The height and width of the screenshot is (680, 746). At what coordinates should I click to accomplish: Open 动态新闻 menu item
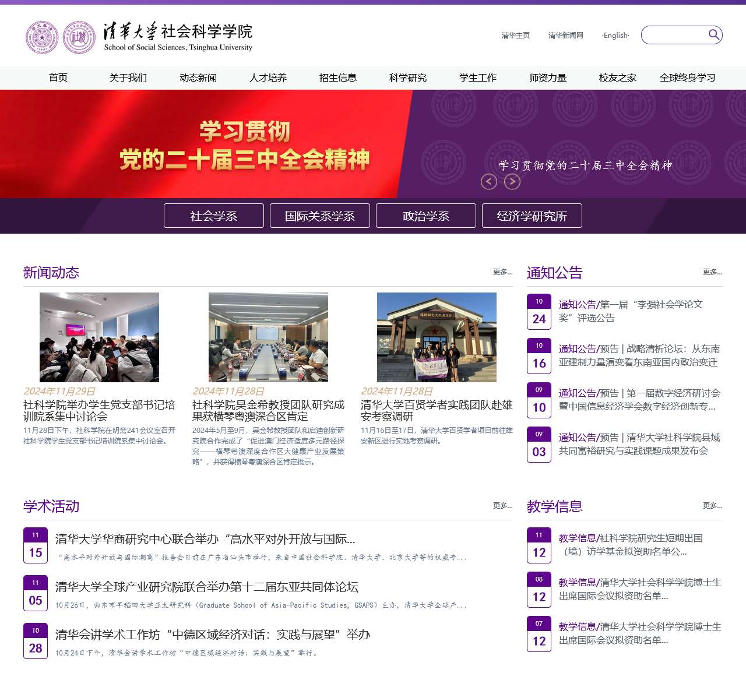(198, 77)
